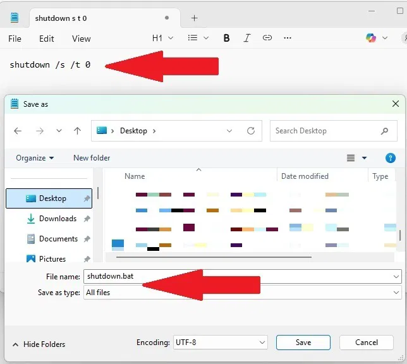Click the pin icon next to Downloads
Viewport: 407px width, 364px height.
(x=87, y=219)
